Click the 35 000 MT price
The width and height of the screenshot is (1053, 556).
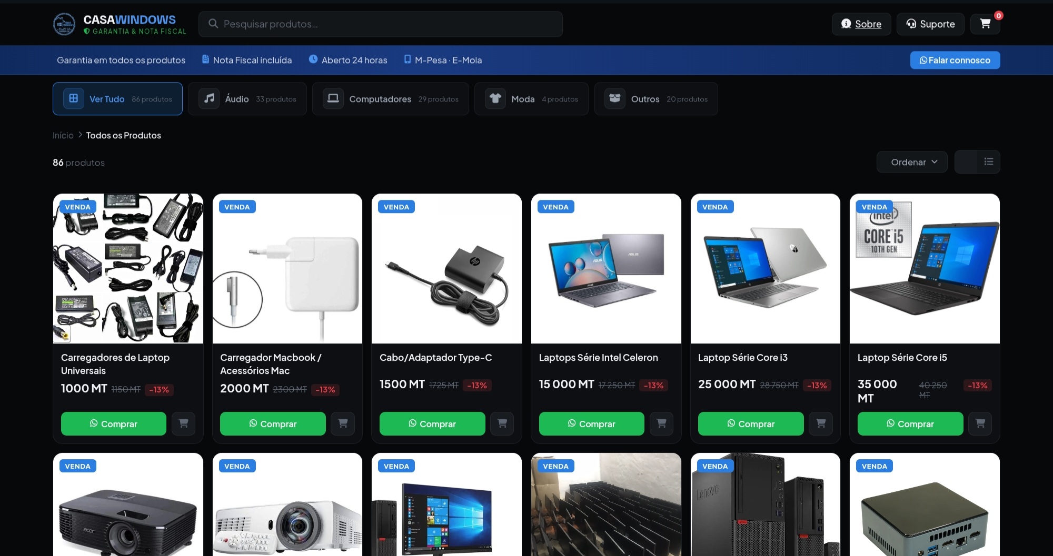tap(877, 391)
